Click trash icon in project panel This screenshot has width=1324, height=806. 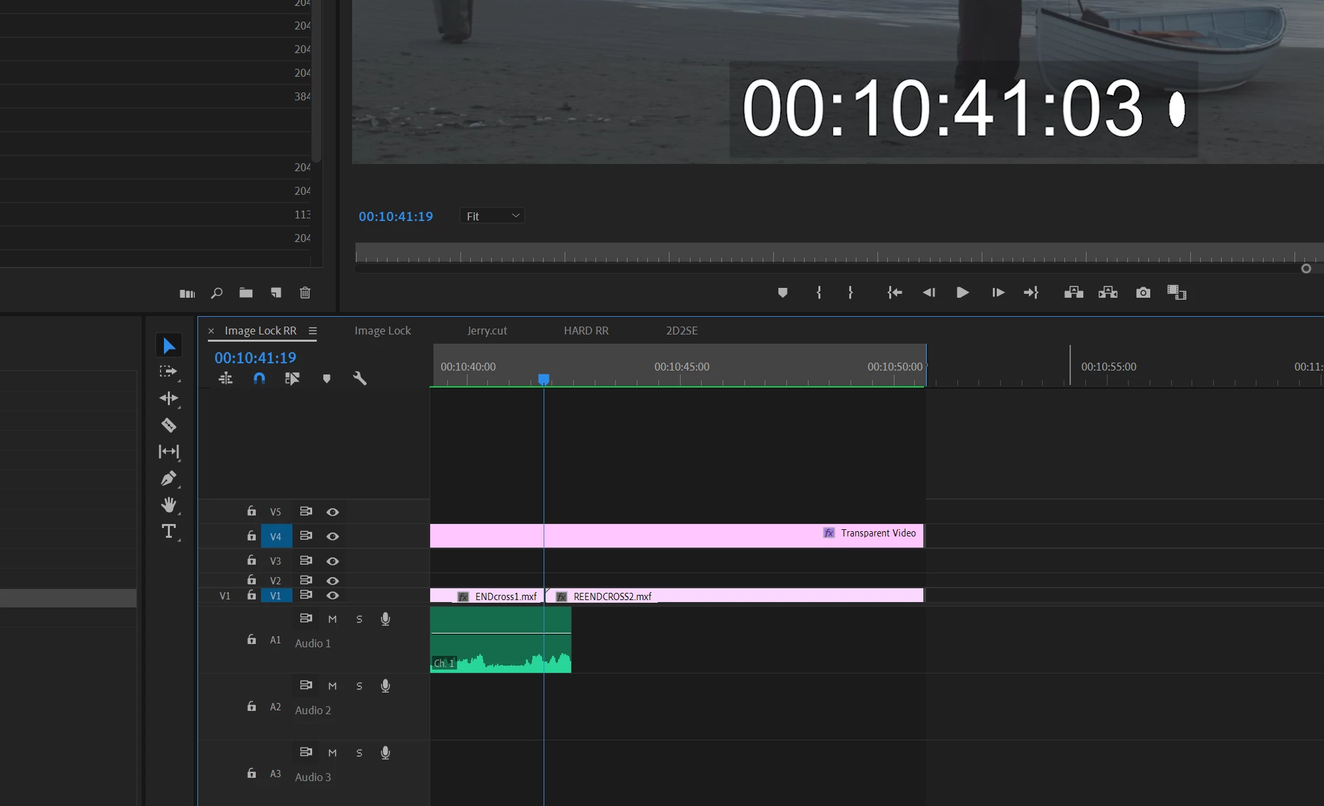[x=305, y=293]
